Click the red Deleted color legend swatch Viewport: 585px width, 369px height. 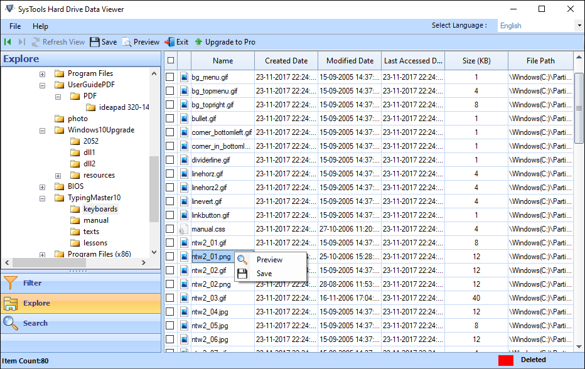pos(506,360)
